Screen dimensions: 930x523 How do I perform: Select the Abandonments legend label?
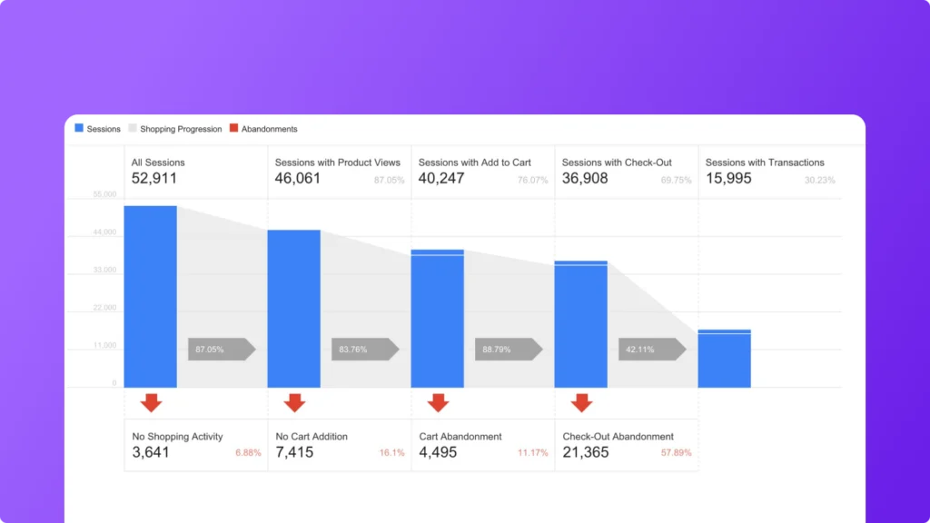click(269, 129)
